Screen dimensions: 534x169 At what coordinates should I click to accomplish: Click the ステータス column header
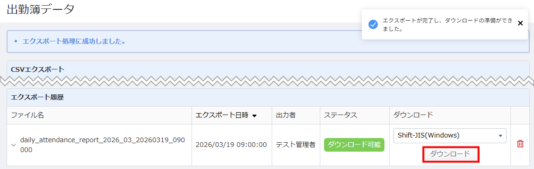pyautogui.click(x=340, y=115)
